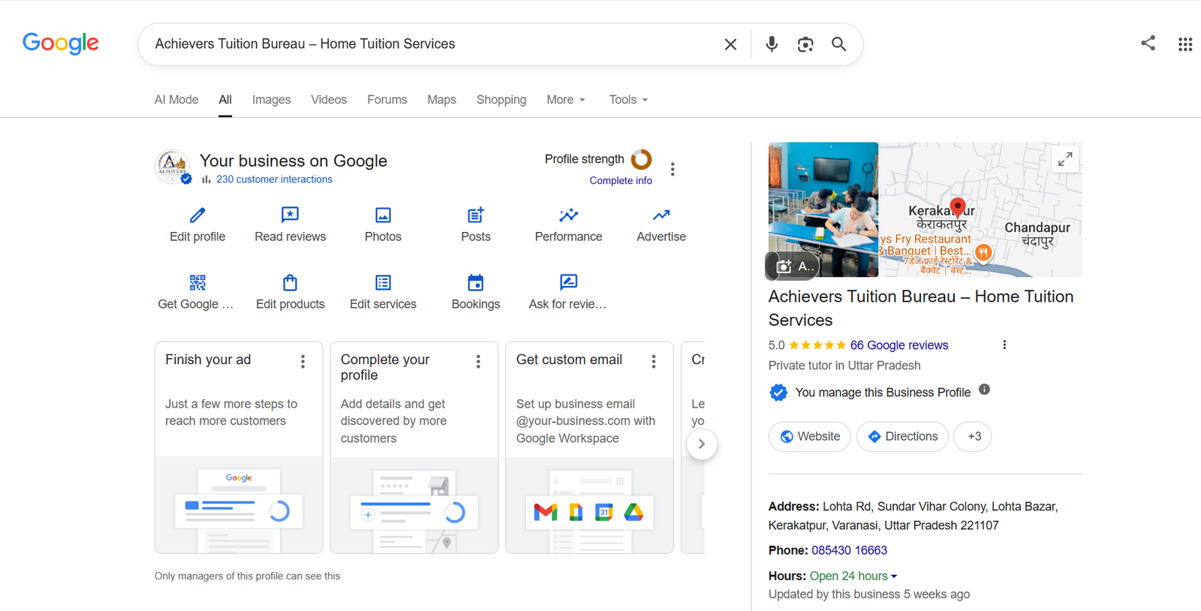Expand the map to full view

(1065, 159)
